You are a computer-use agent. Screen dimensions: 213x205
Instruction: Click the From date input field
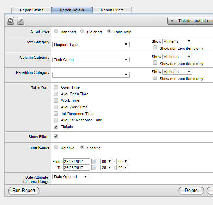pos(77,162)
